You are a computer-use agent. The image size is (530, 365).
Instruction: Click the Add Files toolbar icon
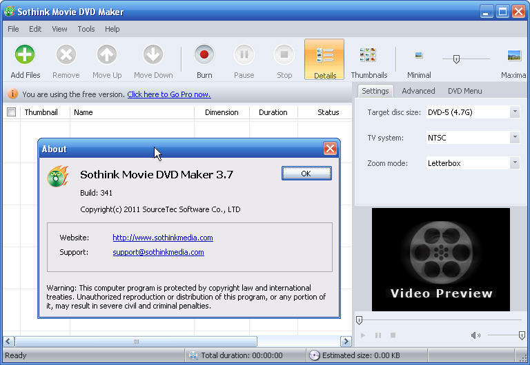click(25, 55)
